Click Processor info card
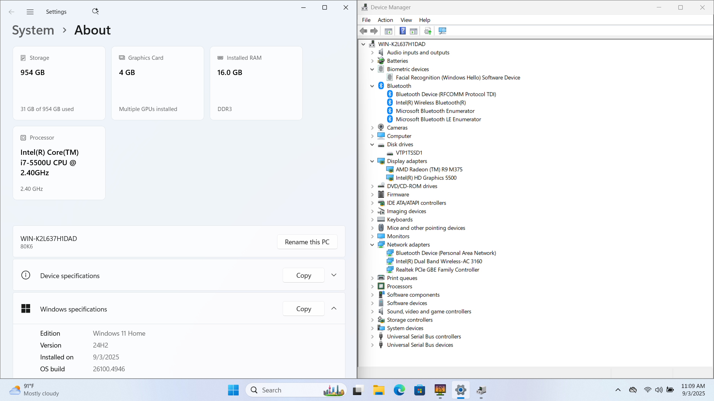 coord(59,163)
